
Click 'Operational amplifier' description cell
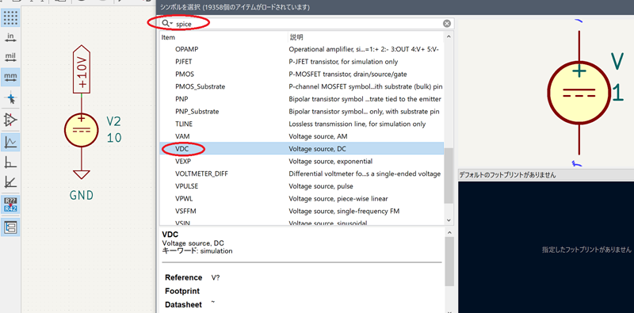pyautogui.click(x=364, y=49)
